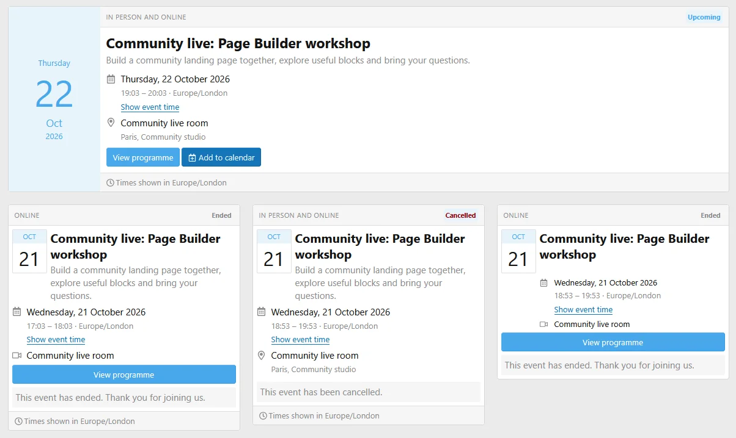Click the location pin icon in the Cancelled card
Viewport: 736px width, 438px height.
pos(261,355)
